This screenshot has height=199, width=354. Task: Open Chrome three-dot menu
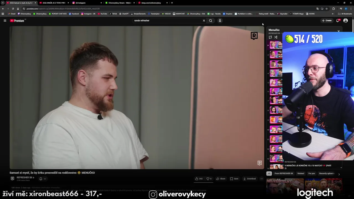pos(351,9)
